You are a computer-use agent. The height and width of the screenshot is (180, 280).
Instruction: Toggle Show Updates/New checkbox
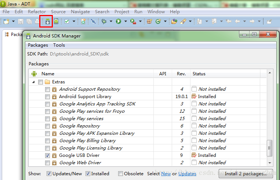(x=49, y=173)
